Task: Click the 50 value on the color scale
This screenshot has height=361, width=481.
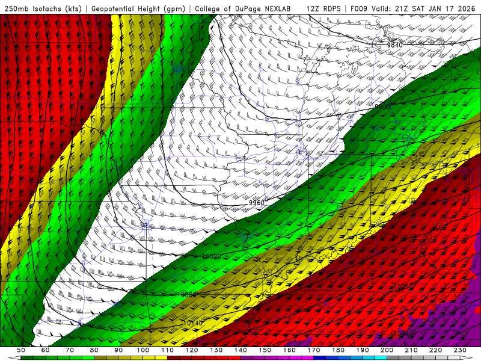Action: tap(21, 350)
